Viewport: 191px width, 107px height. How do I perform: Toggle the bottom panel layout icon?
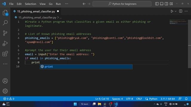(x=162, y=4)
